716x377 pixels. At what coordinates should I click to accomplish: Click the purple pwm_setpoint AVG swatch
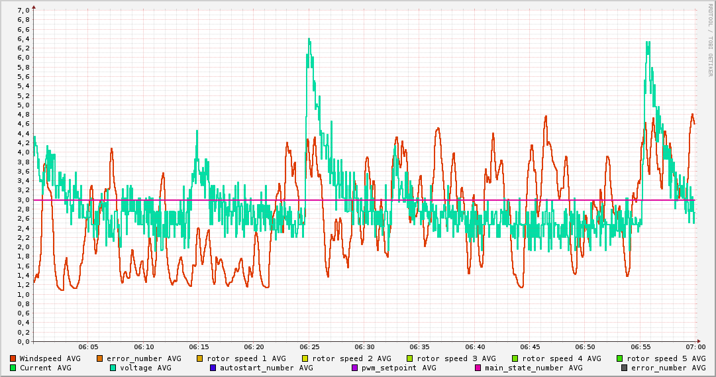pyautogui.click(x=354, y=368)
